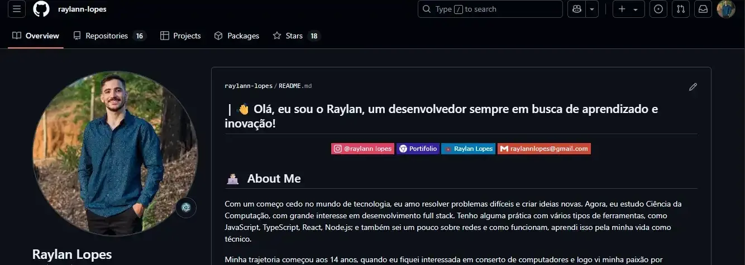The width and height of the screenshot is (745, 265).
Task: Switch to the Packages tab
Action: (237, 36)
